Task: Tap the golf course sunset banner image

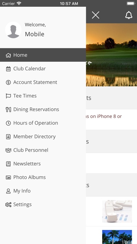Action: click(x=112, y=55)
